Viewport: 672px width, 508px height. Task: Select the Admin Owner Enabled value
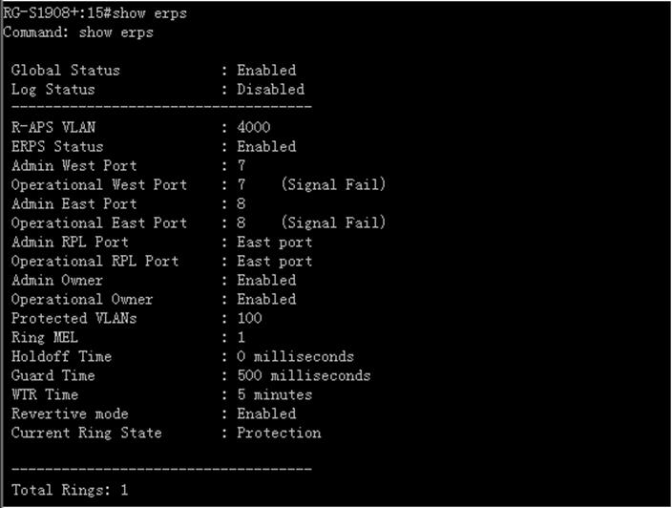point(266,280)
